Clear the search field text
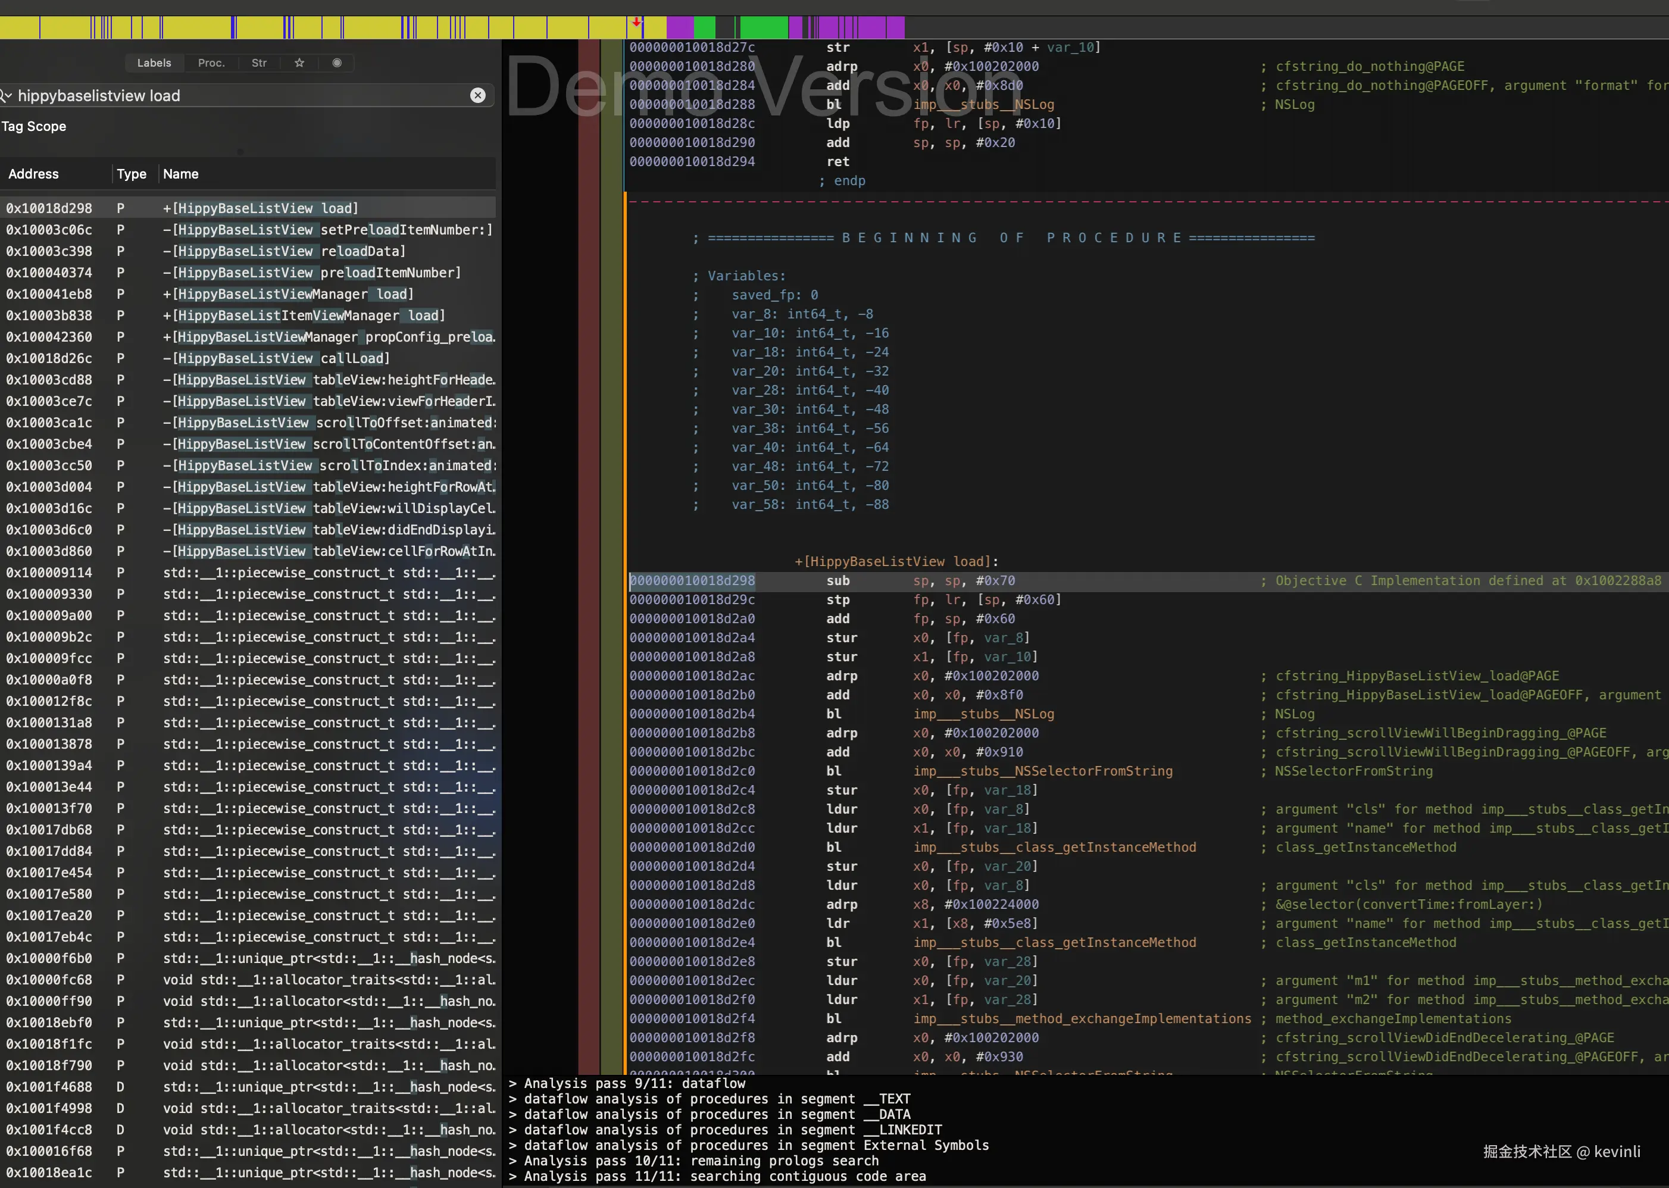Image resolution: width=1669 pixels, height=1188 pixels. pyautogui.click(x=477, y=96)
